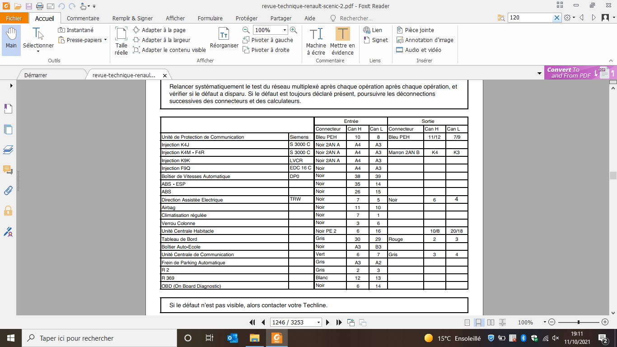Jump to the last page
Viewport: 617px width, 347px height.
[x=339, y=323]
